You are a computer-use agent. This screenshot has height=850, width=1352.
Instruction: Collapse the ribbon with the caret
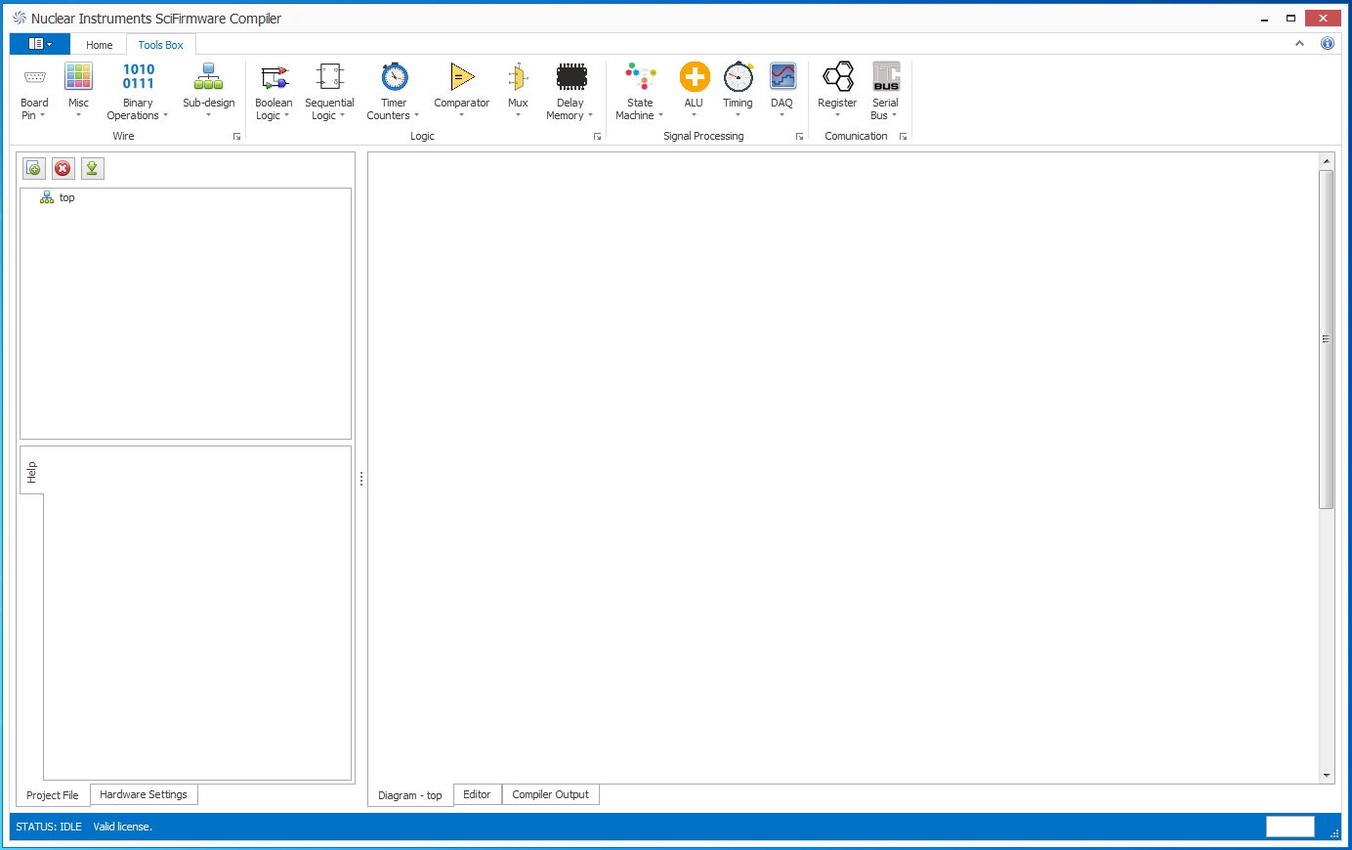point(1299,43)
